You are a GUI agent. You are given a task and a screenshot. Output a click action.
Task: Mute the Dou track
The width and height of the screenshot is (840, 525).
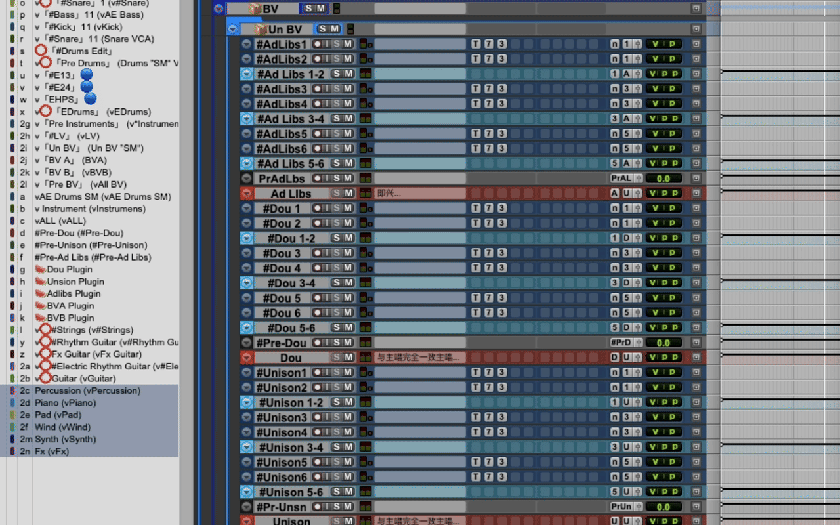point(348,358)
